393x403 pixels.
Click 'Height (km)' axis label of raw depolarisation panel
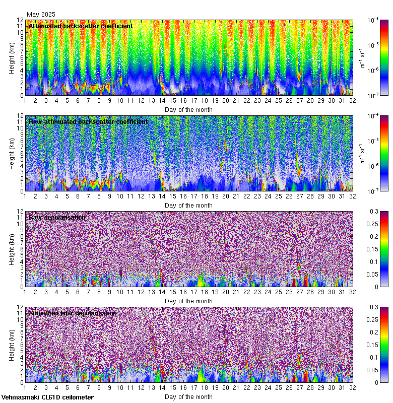pyautogui.click(x=12, y=249)
